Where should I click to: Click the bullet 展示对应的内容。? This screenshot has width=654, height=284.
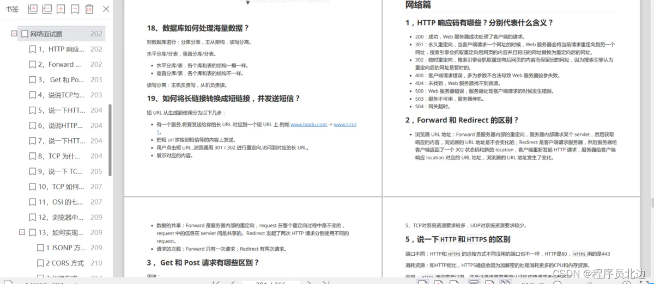(x=175, y=156)
